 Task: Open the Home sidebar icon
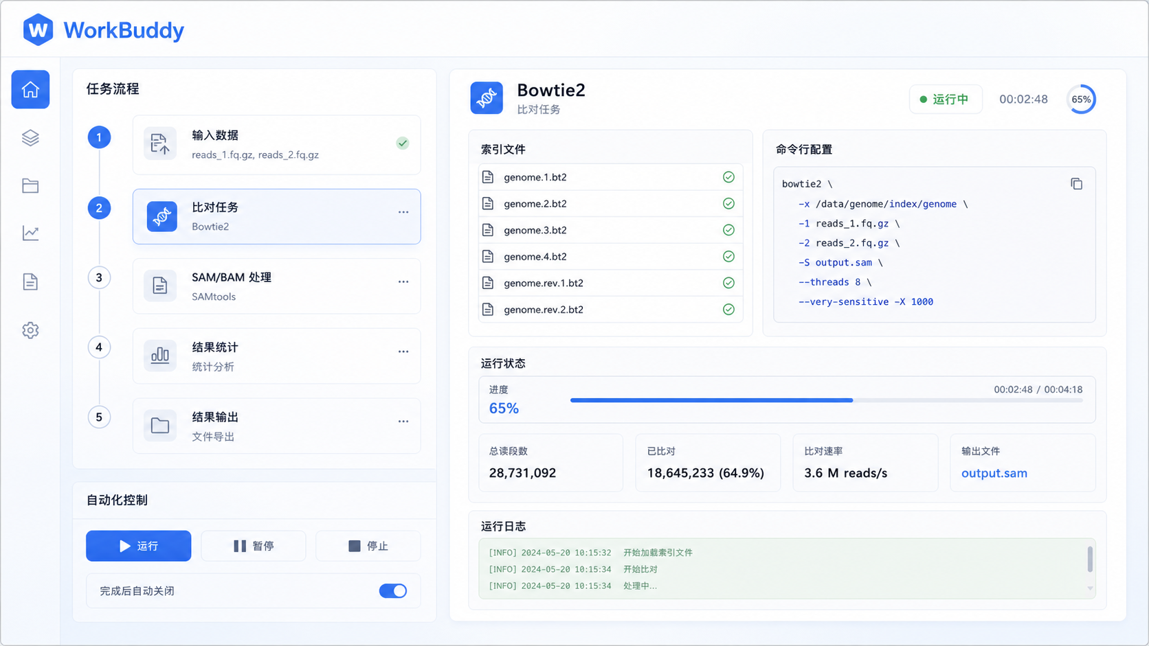coord(30,89)
